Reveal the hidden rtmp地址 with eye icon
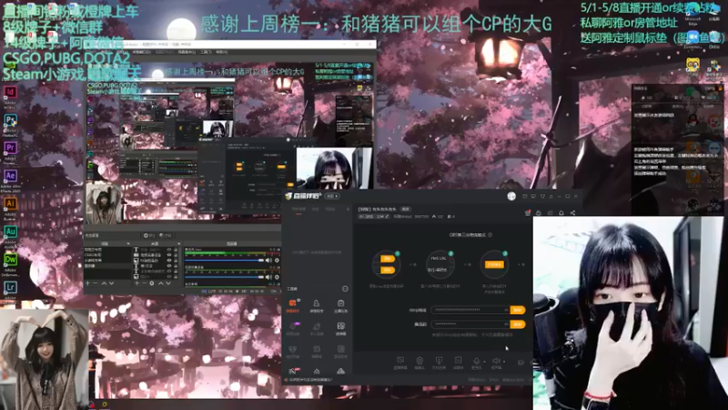Image resolution: width=728 pixels, height=410 pixels. tap(506, 310)
